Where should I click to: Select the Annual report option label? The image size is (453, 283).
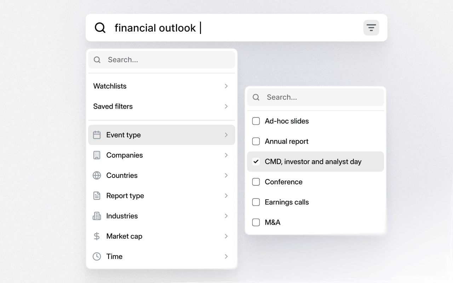pos(286,141)
